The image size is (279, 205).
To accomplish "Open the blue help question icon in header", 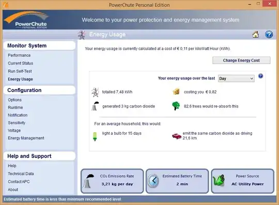I will (269, 34).
